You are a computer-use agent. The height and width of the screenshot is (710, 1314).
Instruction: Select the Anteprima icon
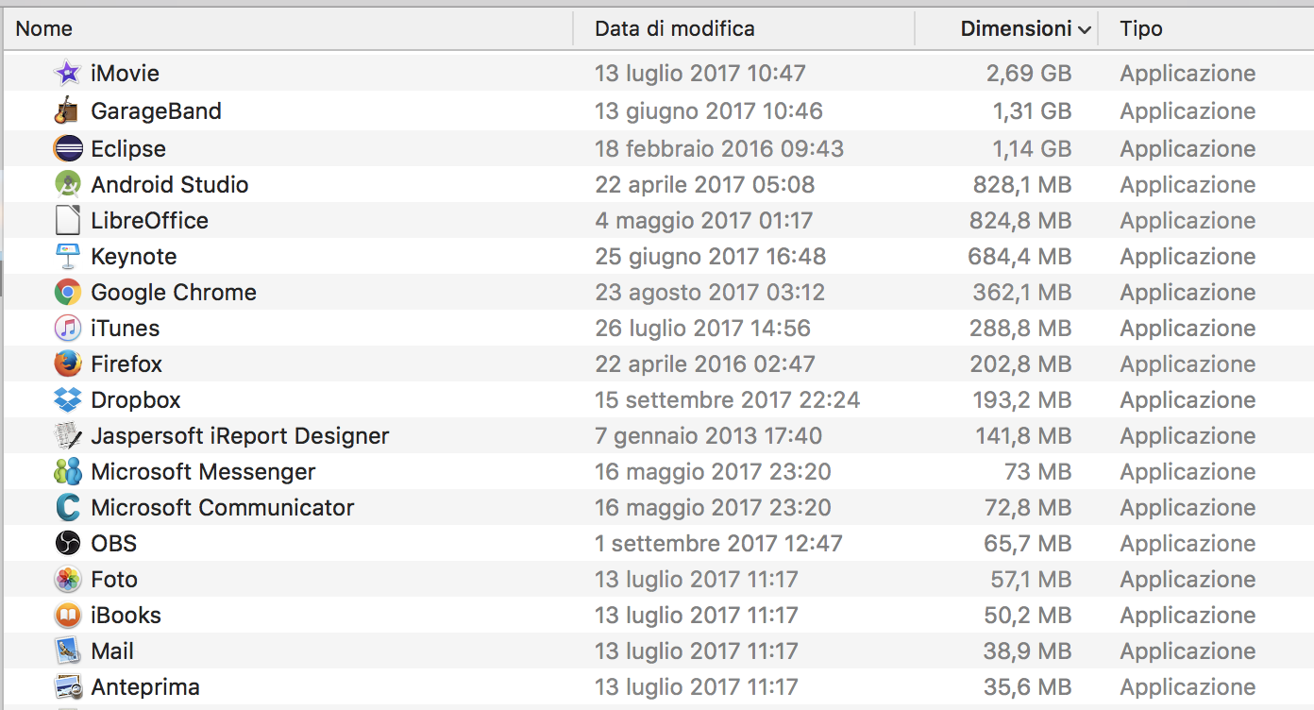(x=67, y=686)
